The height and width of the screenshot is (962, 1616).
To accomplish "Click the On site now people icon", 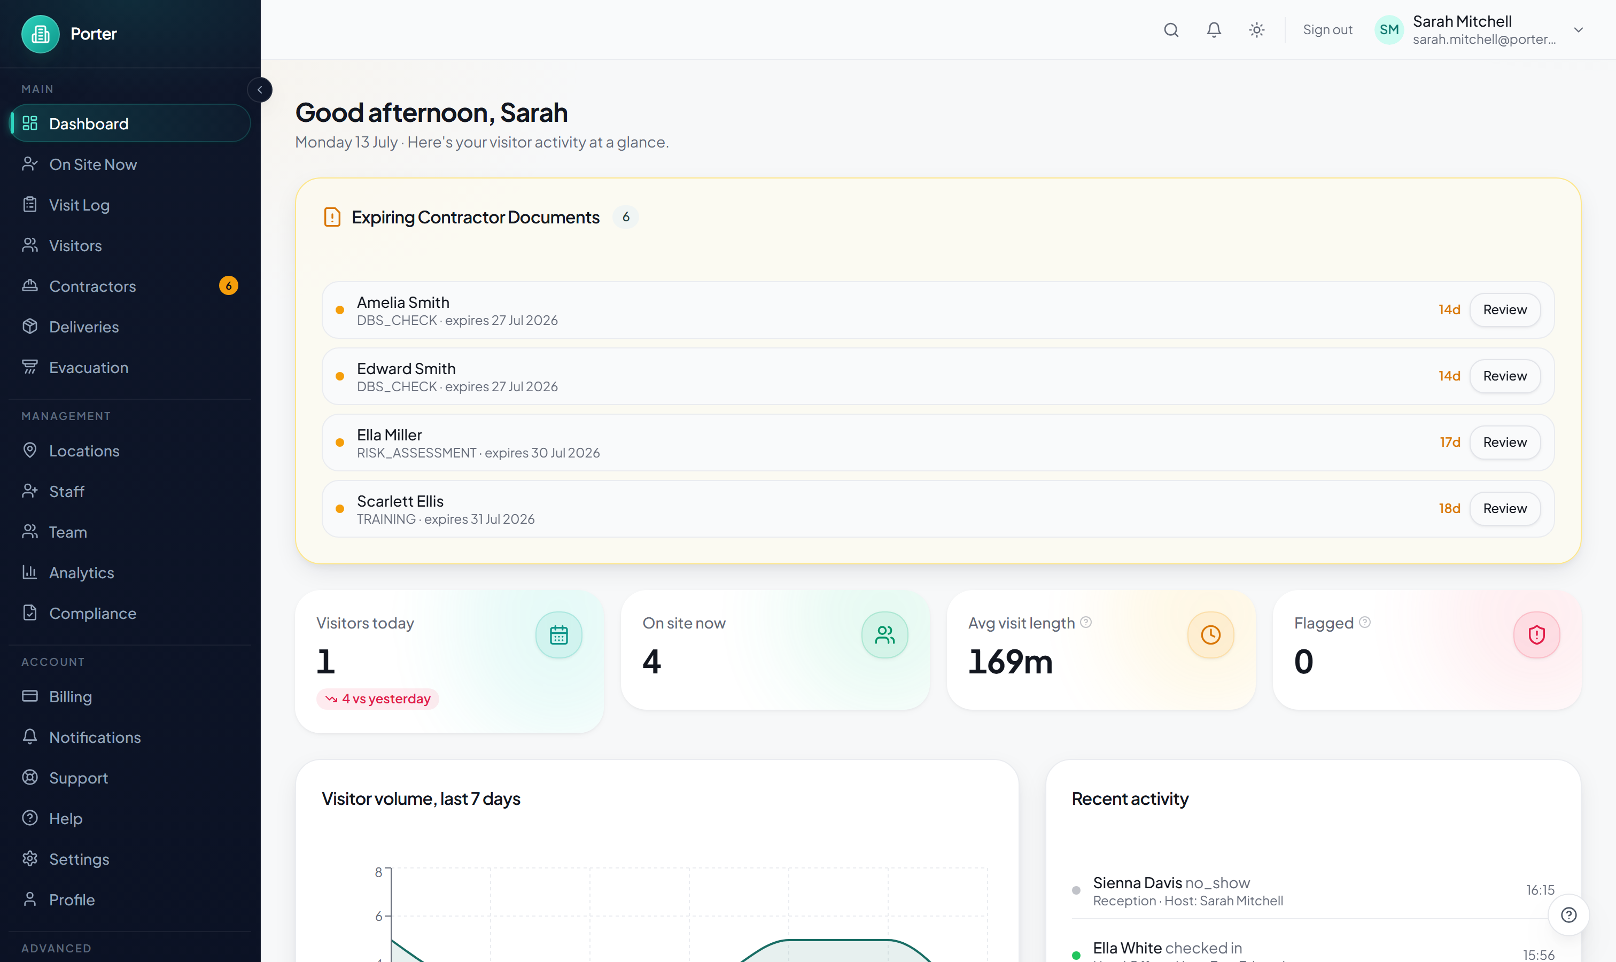I will click(884, 634).
